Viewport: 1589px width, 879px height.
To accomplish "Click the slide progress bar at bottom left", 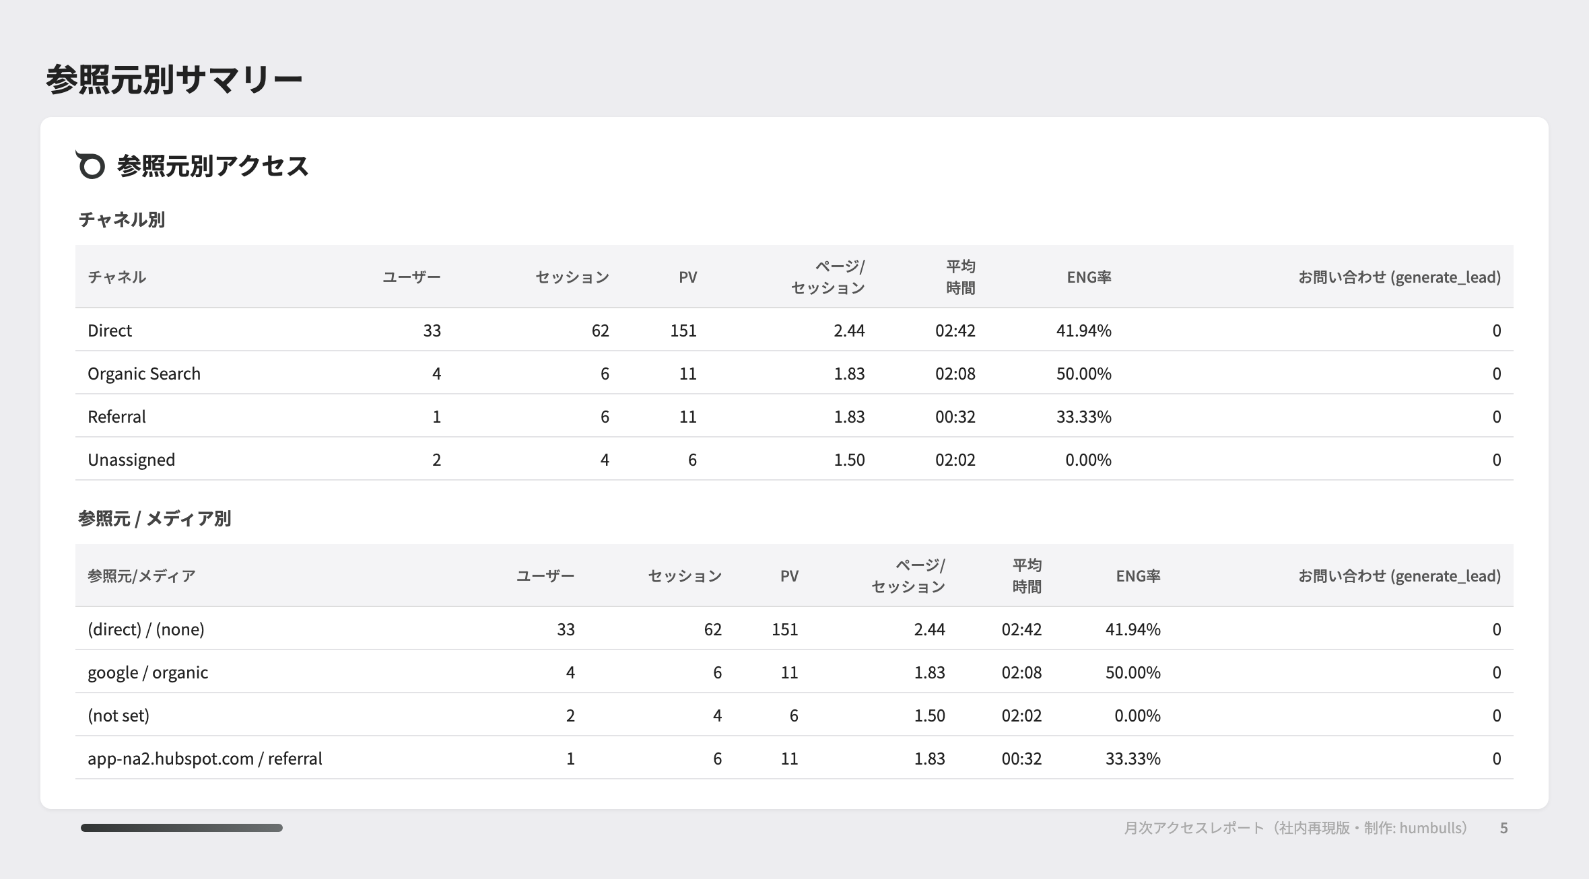I will point(182,828).
